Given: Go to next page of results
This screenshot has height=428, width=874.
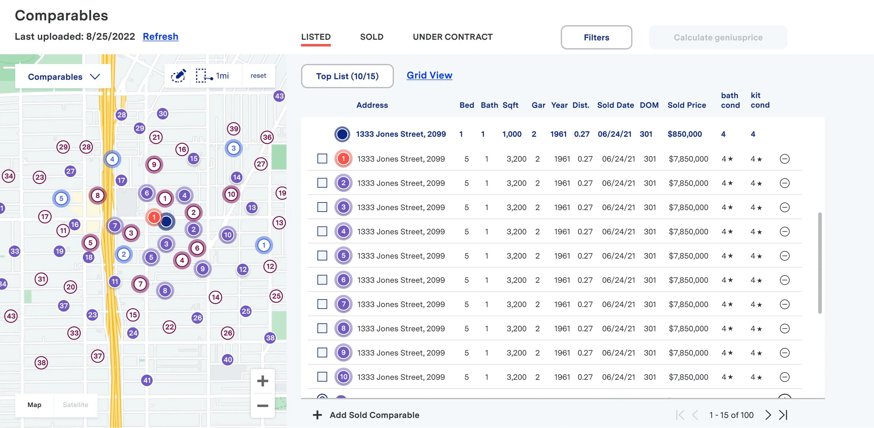Looking at the screenshot, I should [768, 415].
